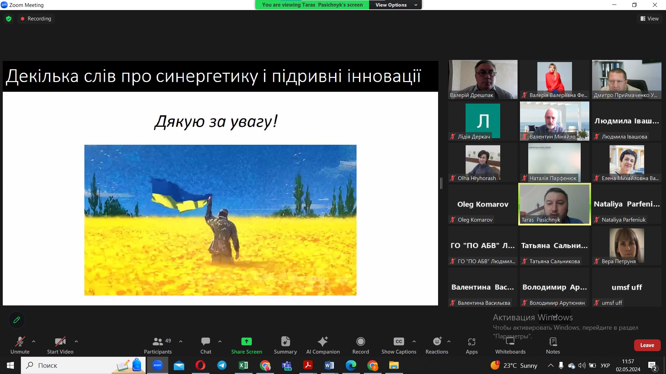Show hidden system tray icons
This screenshot has width=666, height=374.
coord(550,365)
